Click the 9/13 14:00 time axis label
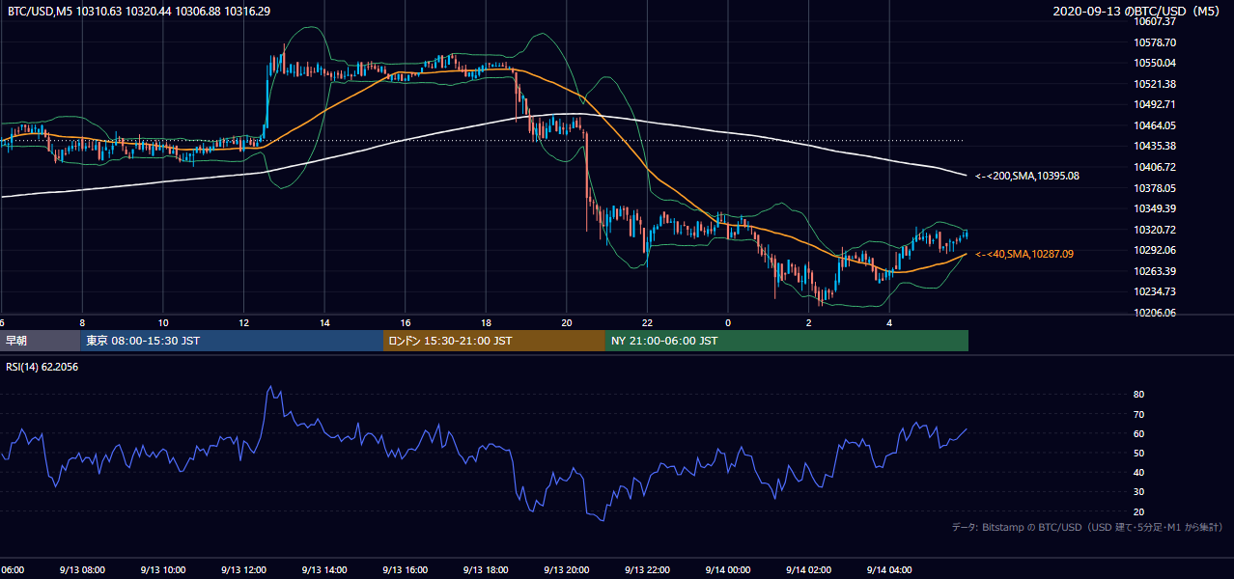The height and width of the screenshot is (579, 1234). point(324,570)
